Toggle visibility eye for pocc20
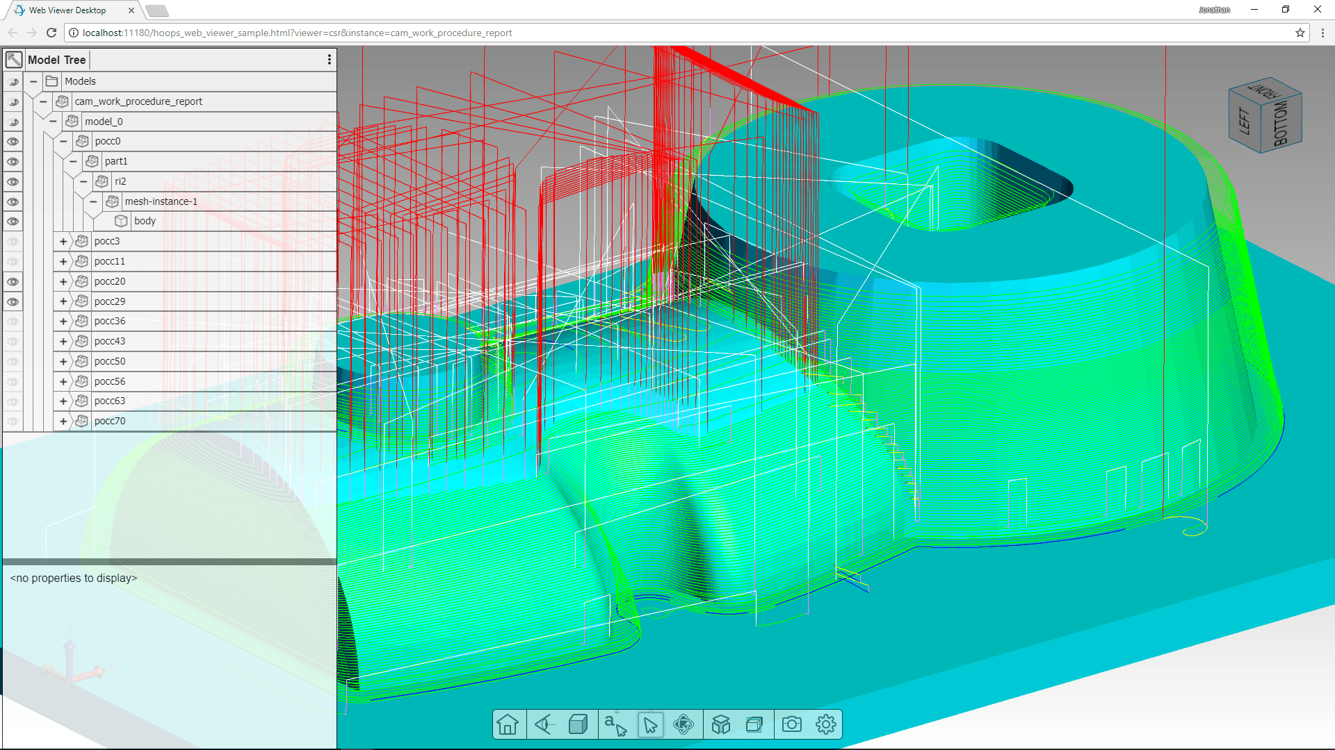This screenshot has height=750, width=1335. point(13,282)
